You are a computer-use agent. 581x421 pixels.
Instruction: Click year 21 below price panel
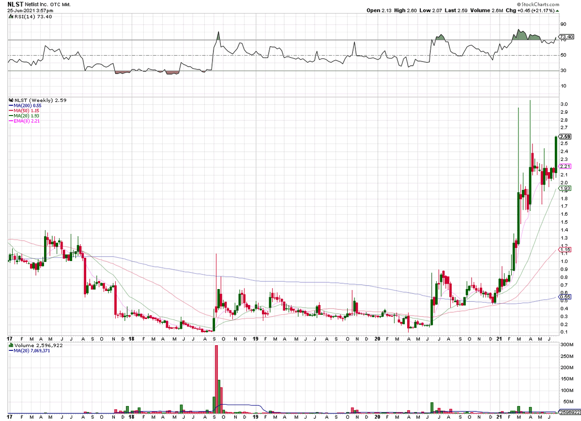pyautogui.click(x=499, y=339)
